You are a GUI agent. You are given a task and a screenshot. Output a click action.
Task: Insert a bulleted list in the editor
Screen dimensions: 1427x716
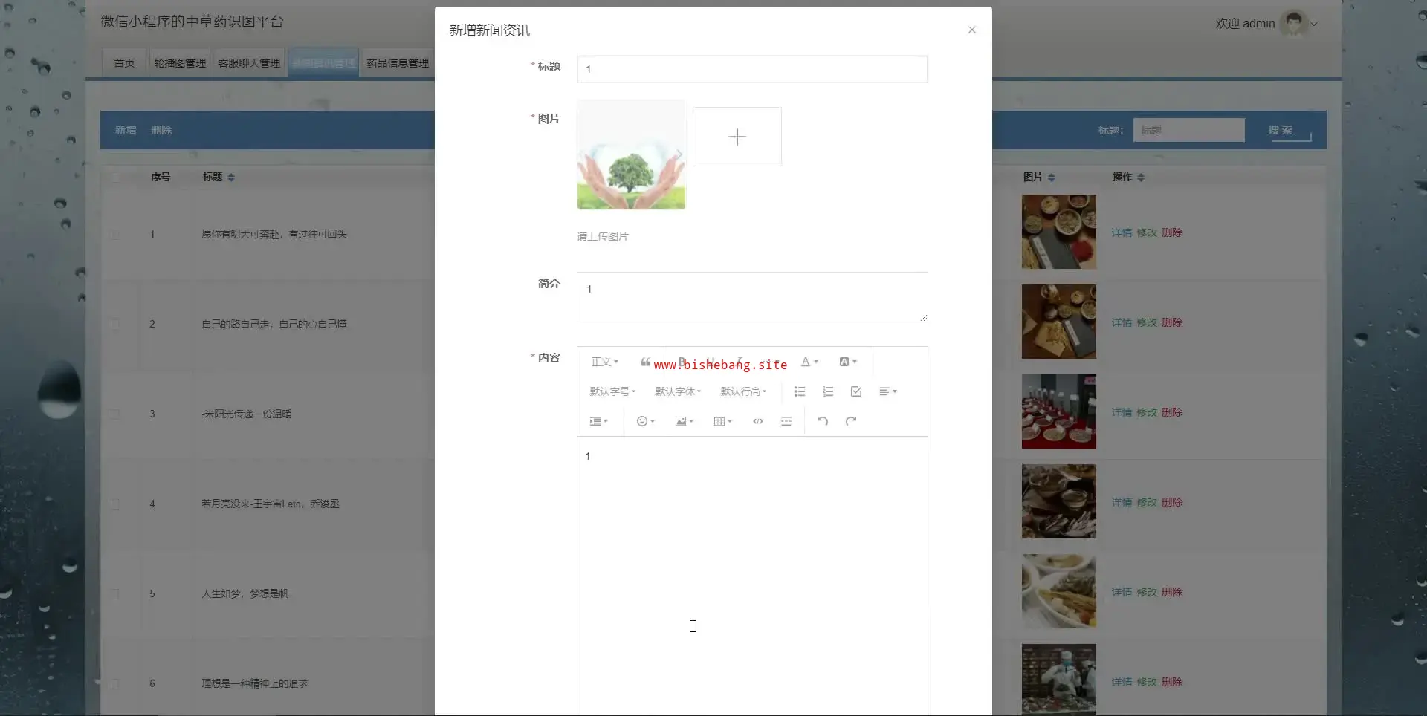click(800, 391)
